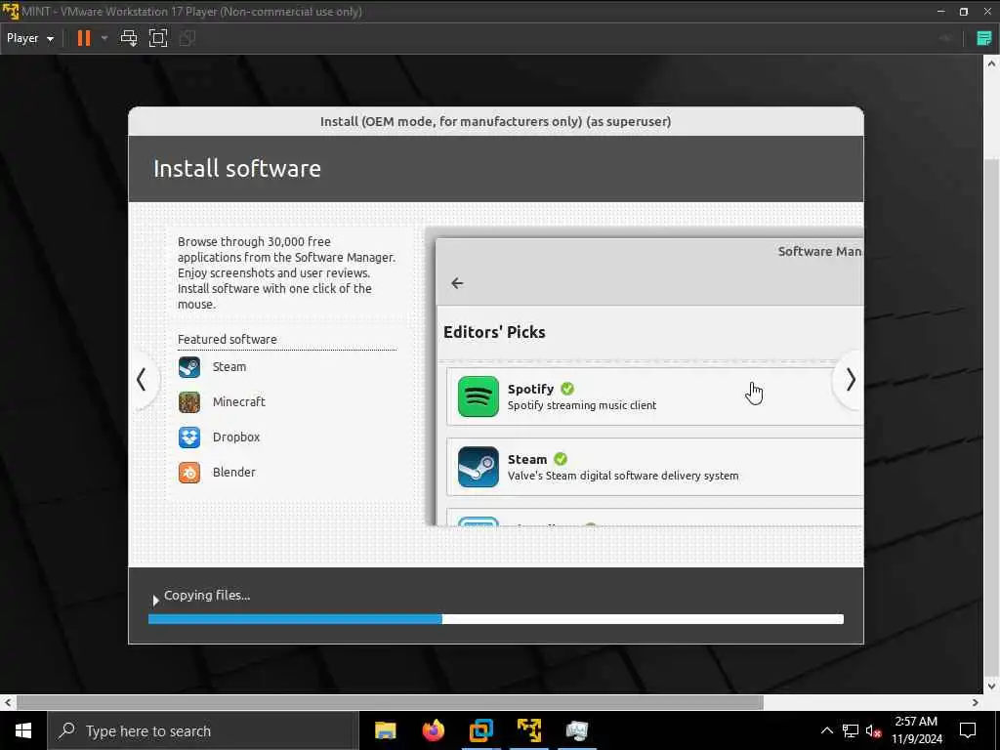The height and width of the screenshot is (750, 1000).
Task: Open the Windows Start menu
Action: tap(23, 730)
